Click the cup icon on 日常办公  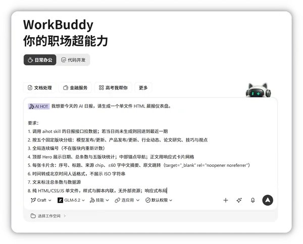[x=30, y=60]
